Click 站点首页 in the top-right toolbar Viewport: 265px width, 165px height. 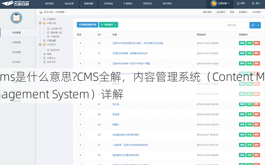pyautogui.click(x=257, y=12)
